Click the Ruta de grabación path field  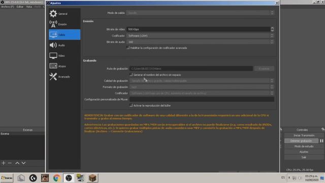click(191, 69)
